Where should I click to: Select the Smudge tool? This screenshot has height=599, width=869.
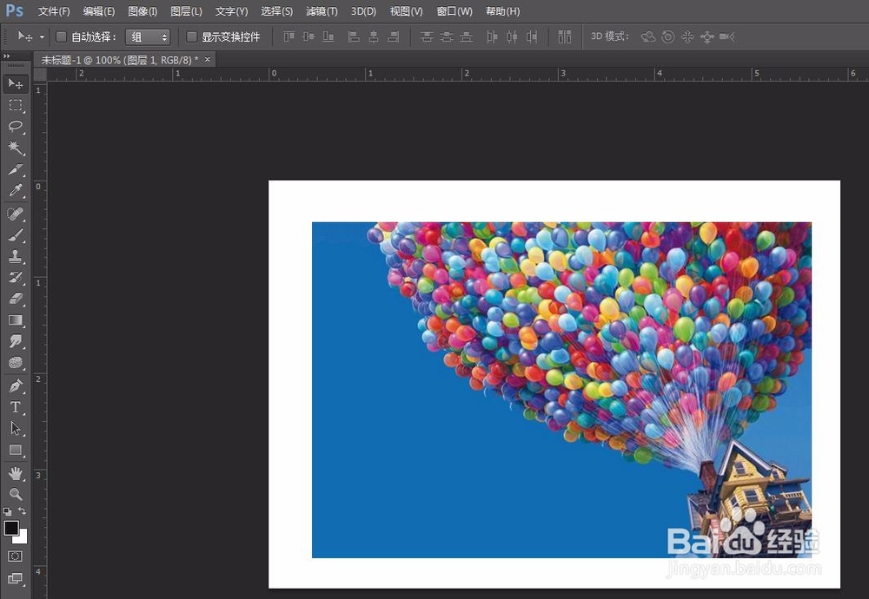(x=16, y=341)
